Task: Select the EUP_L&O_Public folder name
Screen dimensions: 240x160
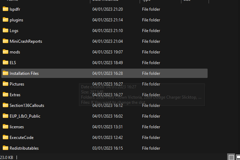Action: 25,116
